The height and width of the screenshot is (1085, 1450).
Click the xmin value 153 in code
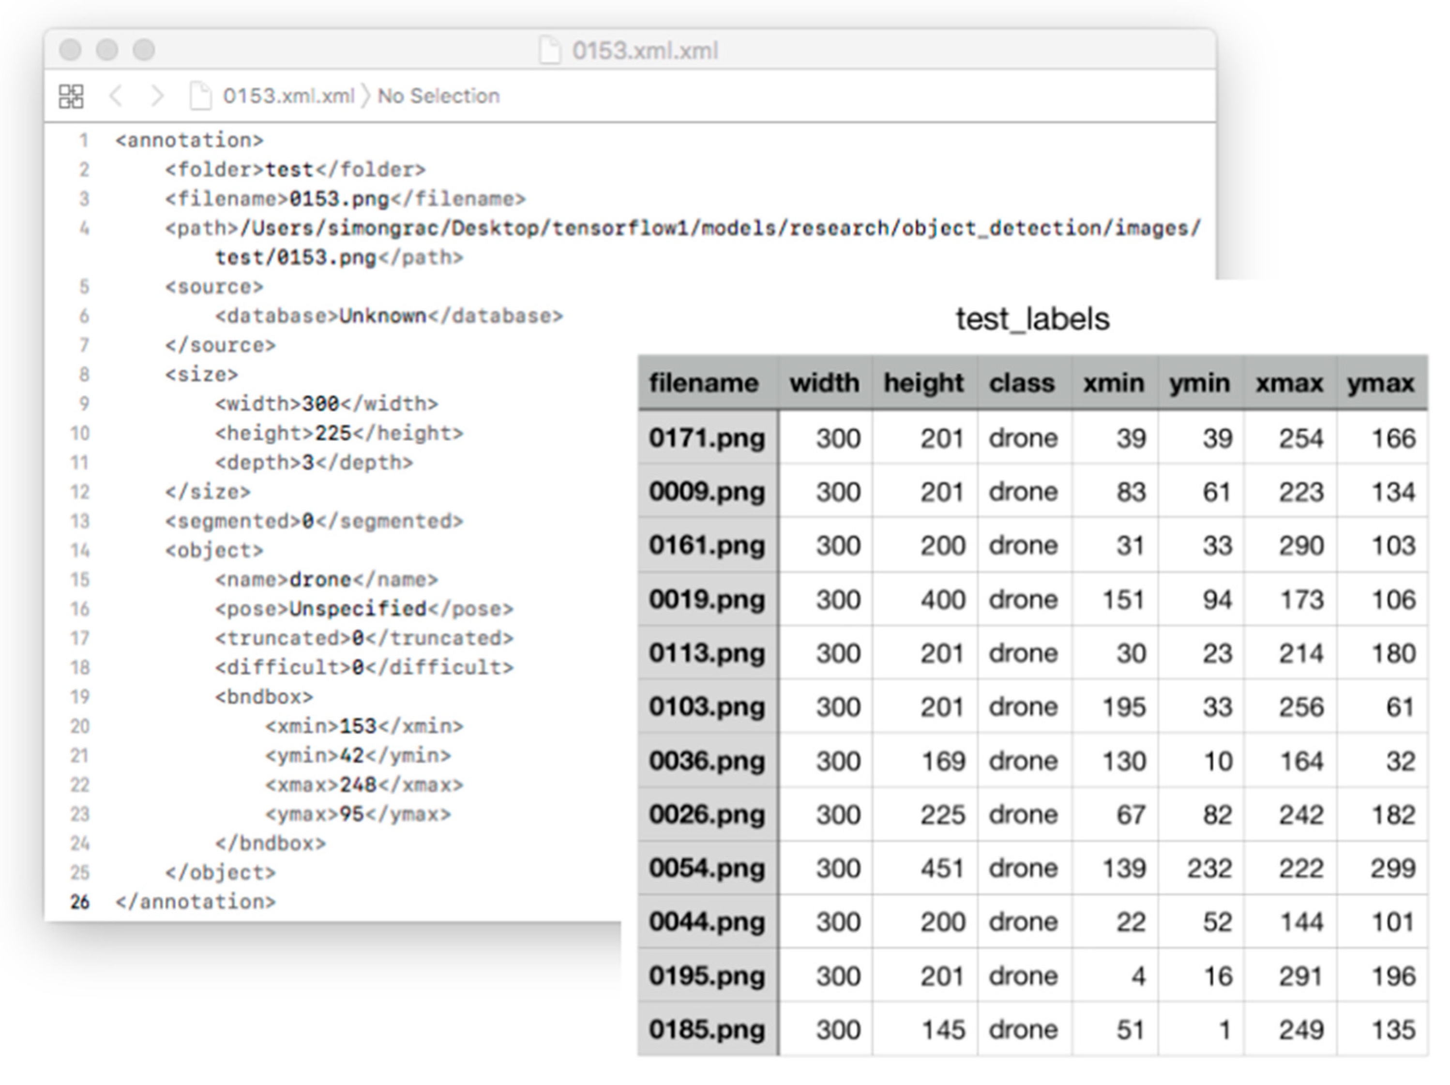358,726
